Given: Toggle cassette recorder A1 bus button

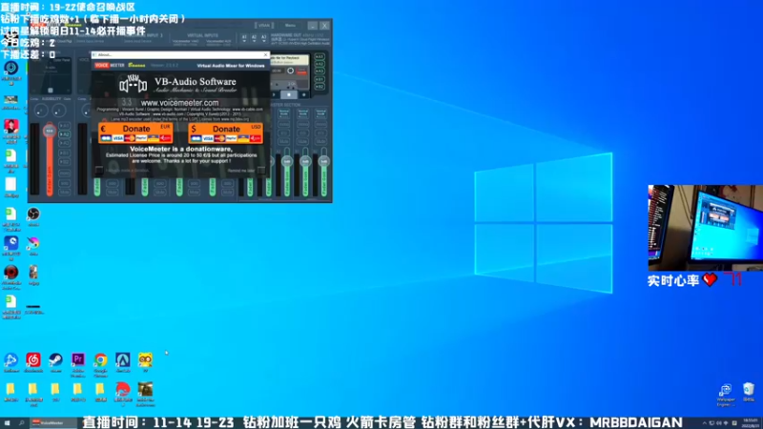Looking at the screenshot, I should (x=320, y=57).
